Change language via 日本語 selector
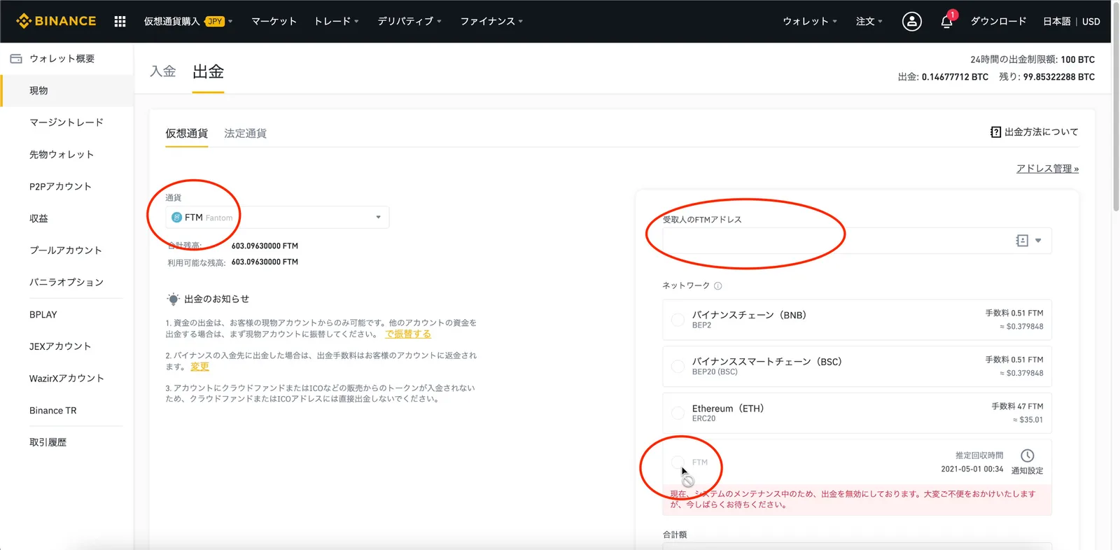The width and height of the screenshot is (1120, 550). (1056, 22)
